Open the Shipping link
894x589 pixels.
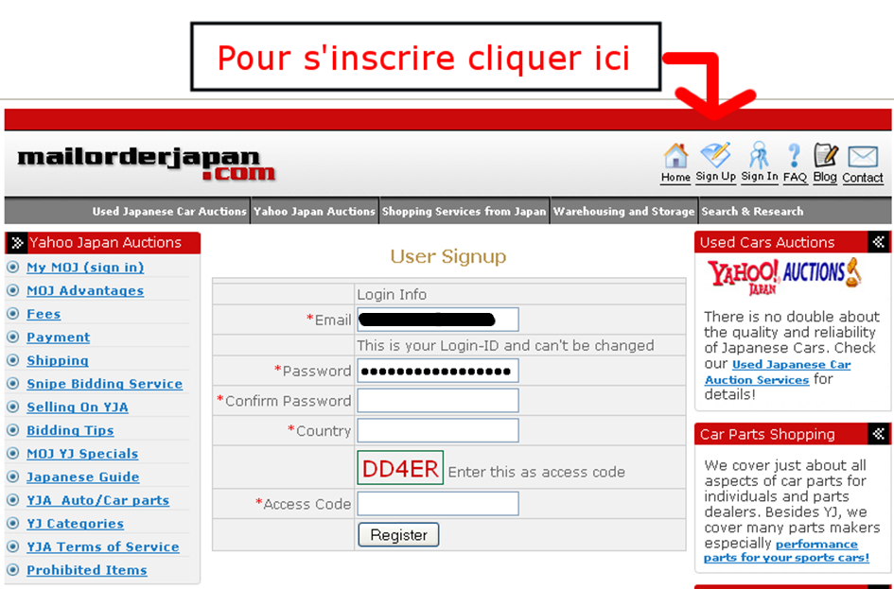[58, 360]
